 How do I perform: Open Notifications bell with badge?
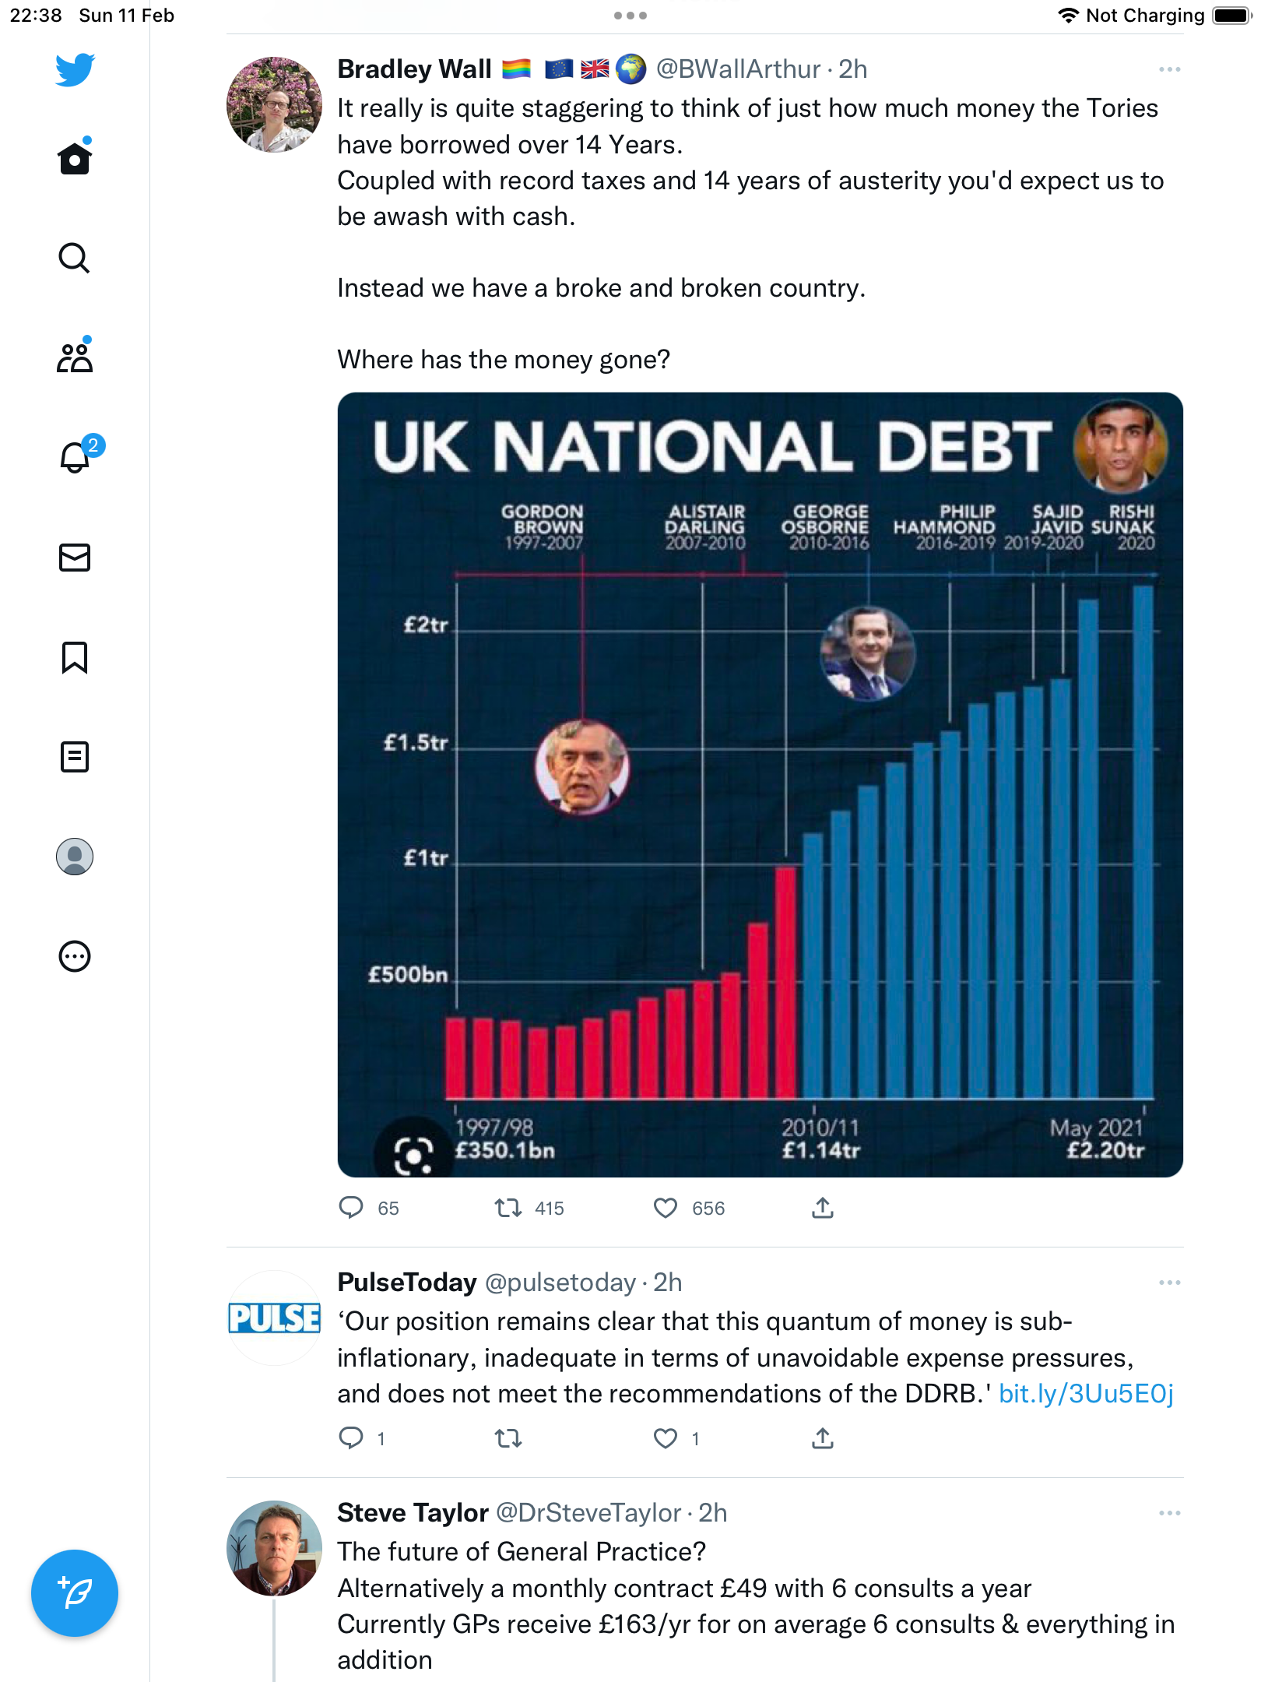point(76,457)
